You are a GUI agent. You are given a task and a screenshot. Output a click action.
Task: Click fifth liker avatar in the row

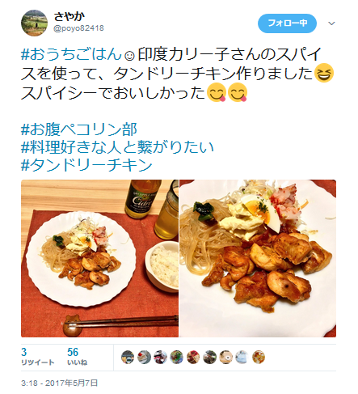pos(193,358)
